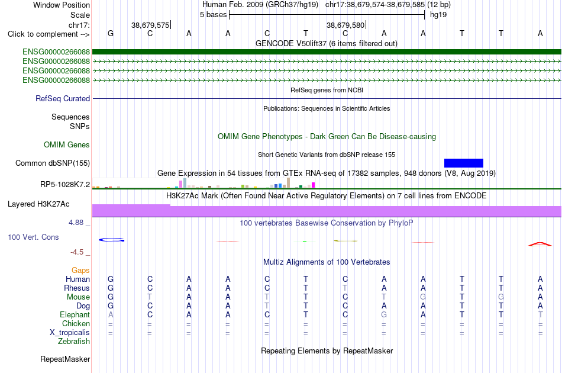Click the Chicken species label

click(x=76, y=323)
